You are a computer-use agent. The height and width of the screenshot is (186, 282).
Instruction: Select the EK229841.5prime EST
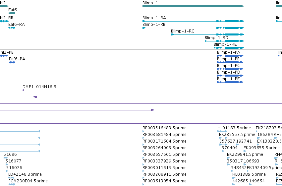tap(245, 155)
